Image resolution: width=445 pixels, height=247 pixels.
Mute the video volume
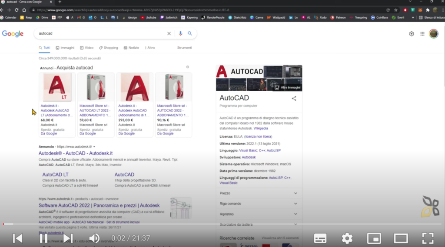point(94,238)
